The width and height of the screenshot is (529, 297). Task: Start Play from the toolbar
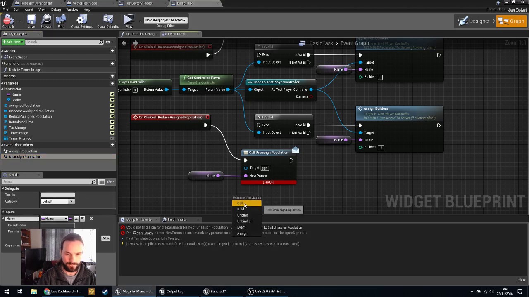129,21
